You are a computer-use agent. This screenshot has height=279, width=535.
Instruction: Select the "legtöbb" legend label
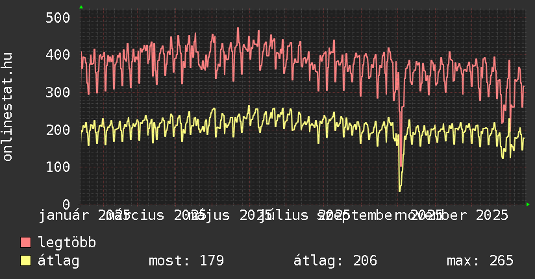[67, 243]
